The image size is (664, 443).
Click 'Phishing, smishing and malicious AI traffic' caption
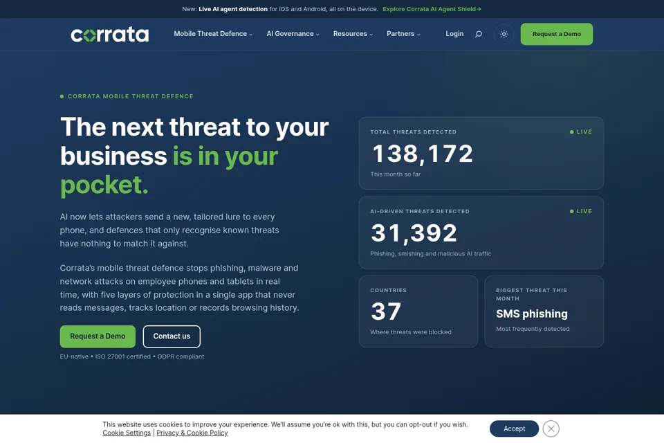[x=431, y=253]
